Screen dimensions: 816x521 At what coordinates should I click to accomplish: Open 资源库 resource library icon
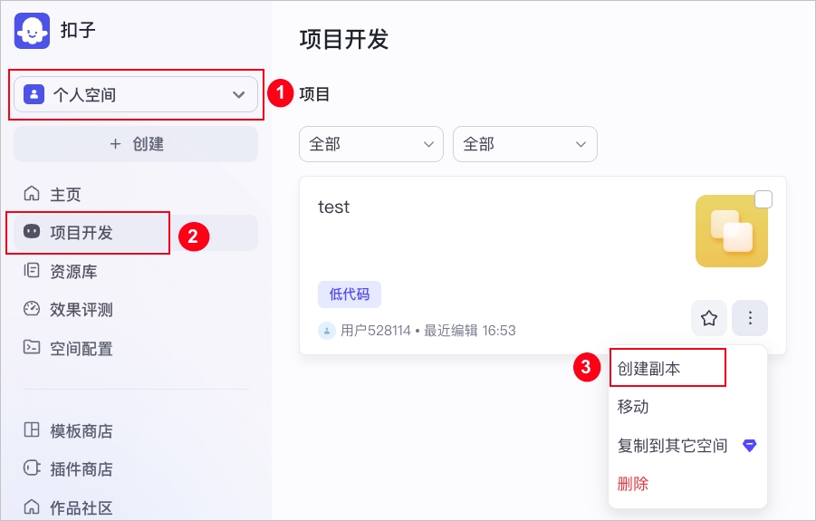click(x=32, y=271)
